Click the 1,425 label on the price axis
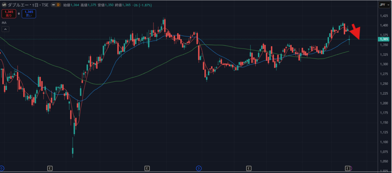392x173 pixels. (383, 16)
